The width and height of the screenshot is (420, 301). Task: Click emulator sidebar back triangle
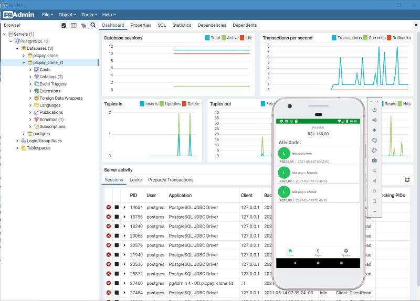[x=374, y=181]
